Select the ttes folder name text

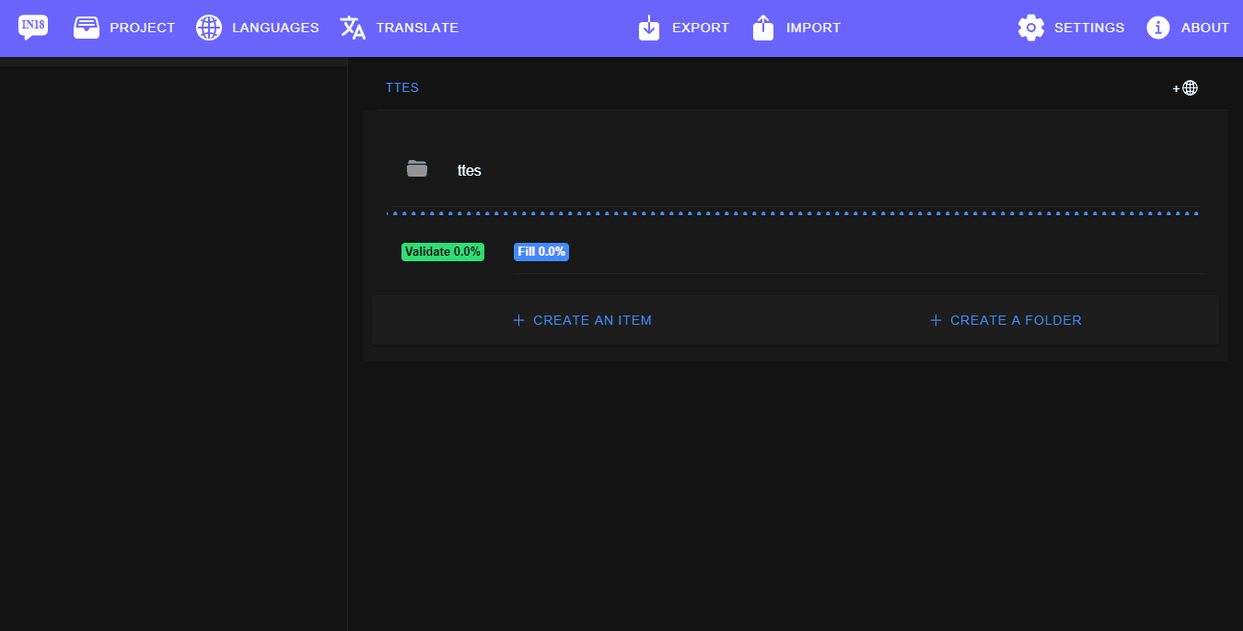[470, 170]
